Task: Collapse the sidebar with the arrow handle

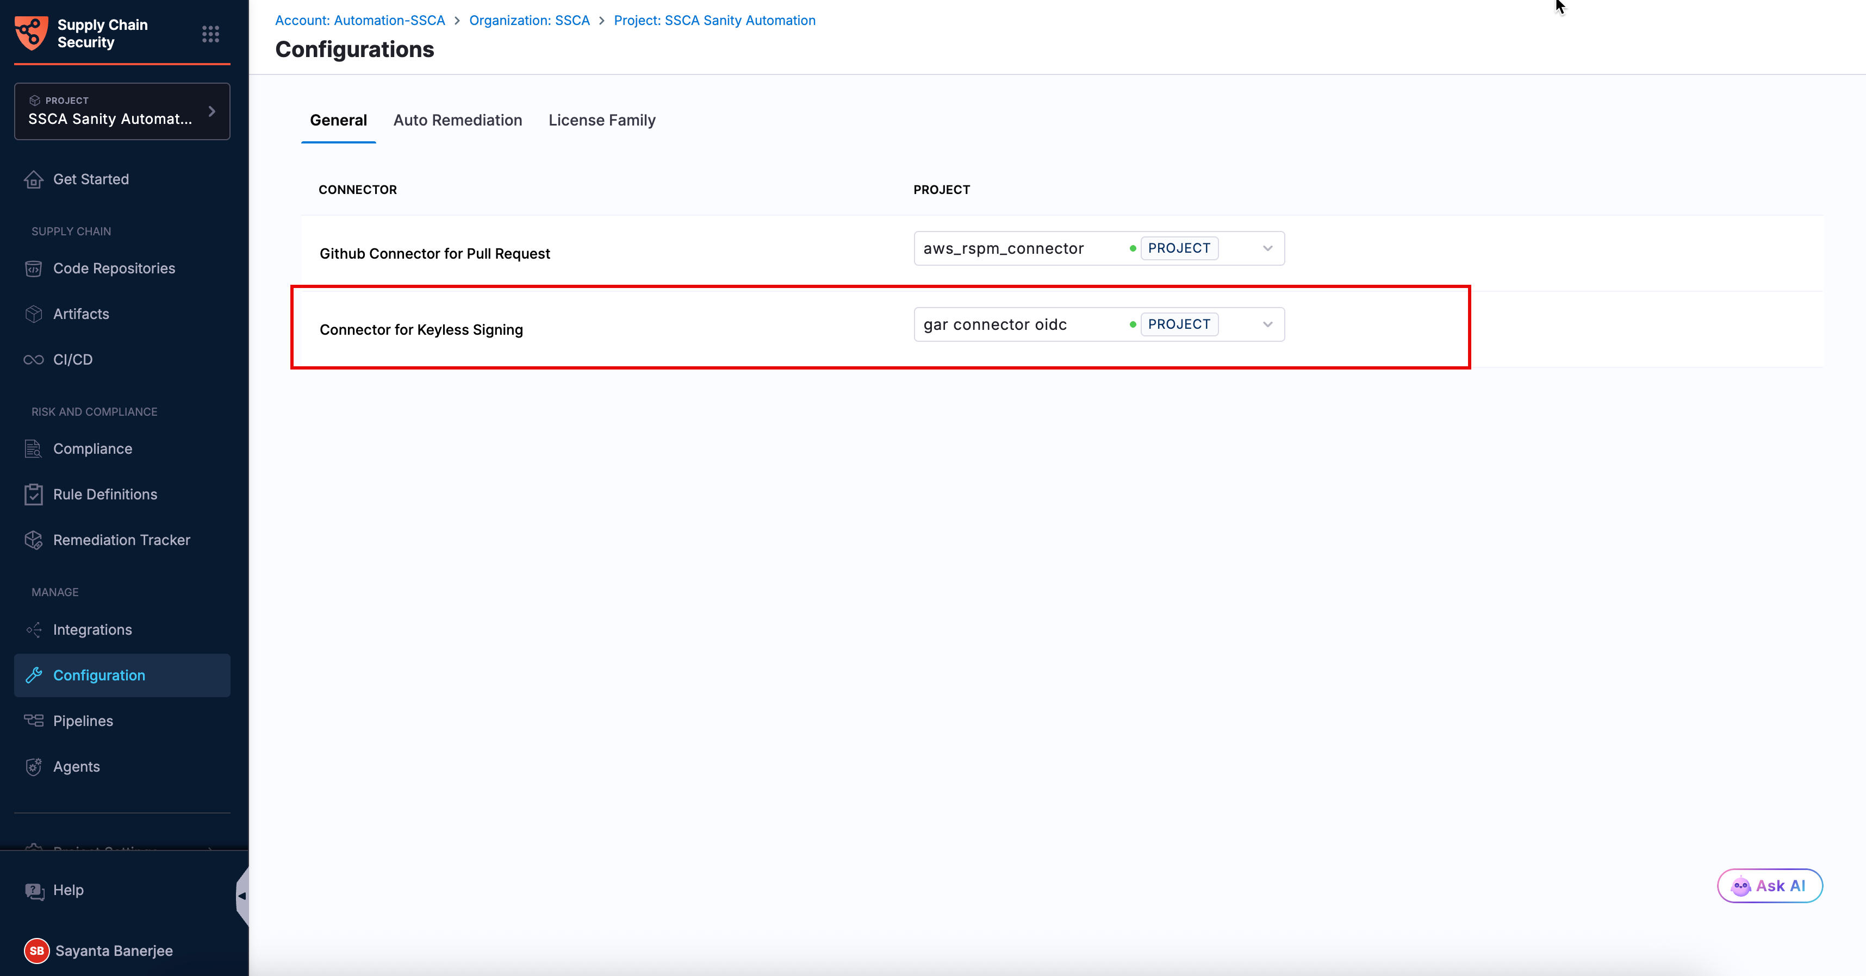Action: tap(242, 896)
